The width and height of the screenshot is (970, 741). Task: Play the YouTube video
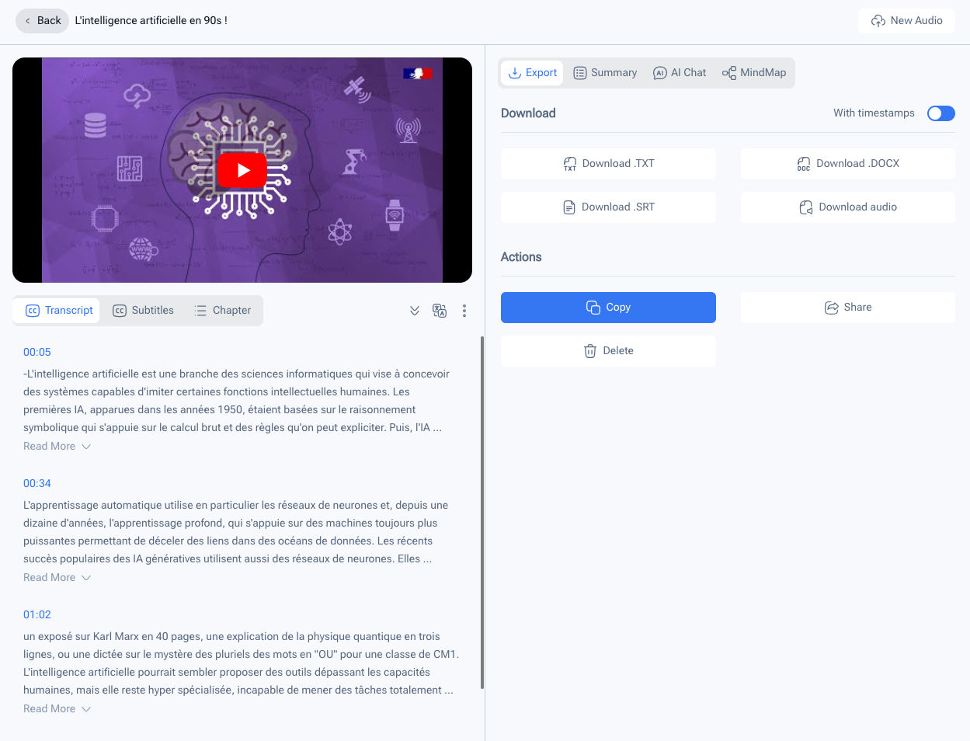coord(242,170)
